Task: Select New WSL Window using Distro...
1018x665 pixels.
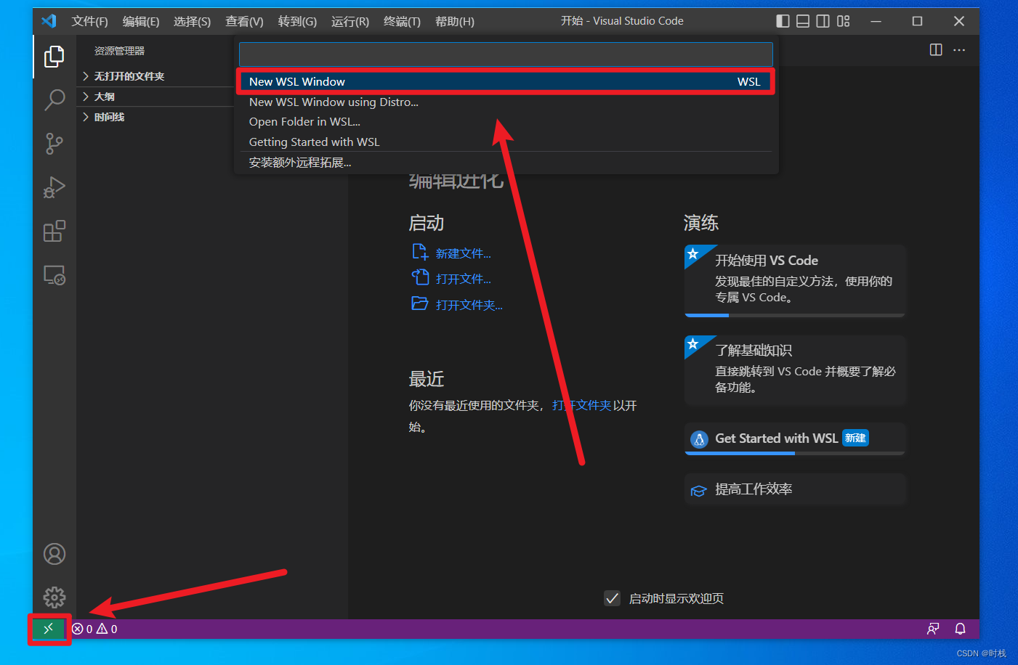Action: pos(506,102)
